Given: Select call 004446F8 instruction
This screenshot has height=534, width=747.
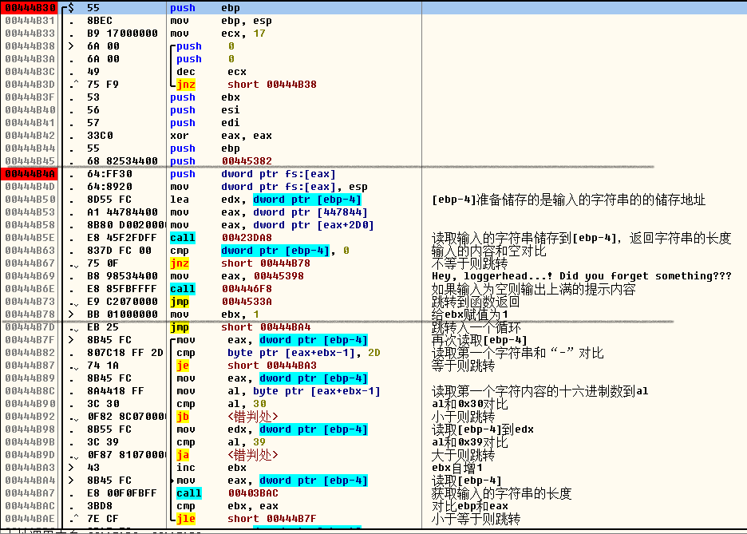Looking at the screenshot, I should coord(220,289).
